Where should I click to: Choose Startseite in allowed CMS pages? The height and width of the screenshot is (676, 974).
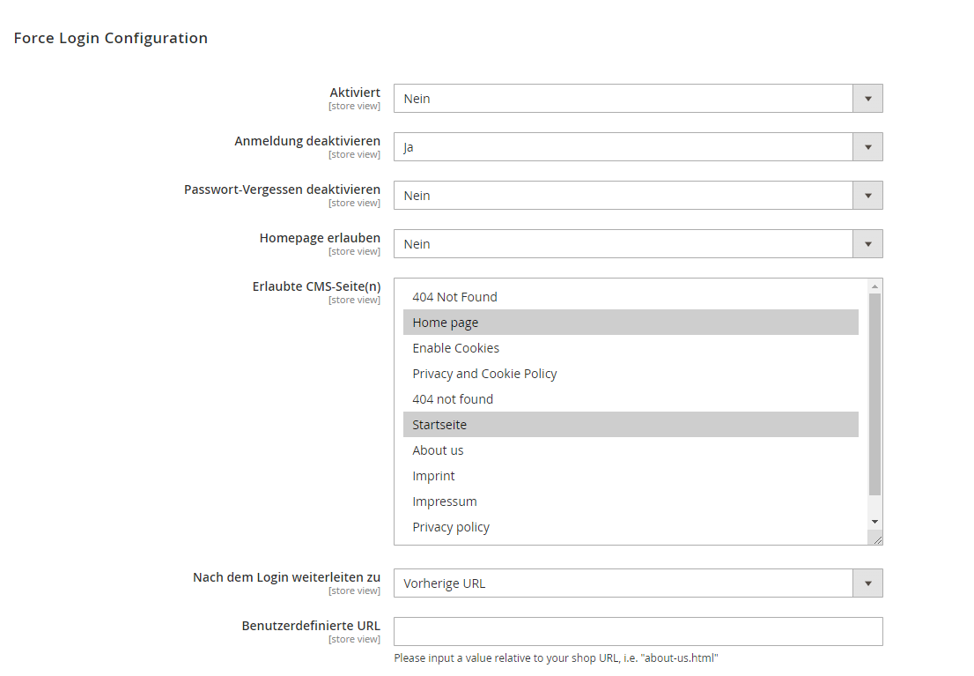click(x=631, y=424)
